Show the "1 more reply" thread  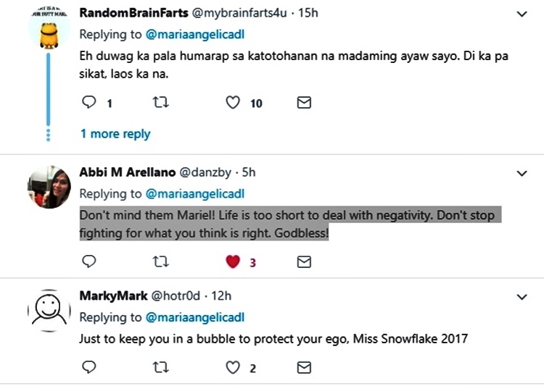pyautogui.click(x=115, y=133)
